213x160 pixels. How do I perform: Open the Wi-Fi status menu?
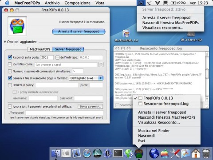pyautogui.click(x=158, y=3)
